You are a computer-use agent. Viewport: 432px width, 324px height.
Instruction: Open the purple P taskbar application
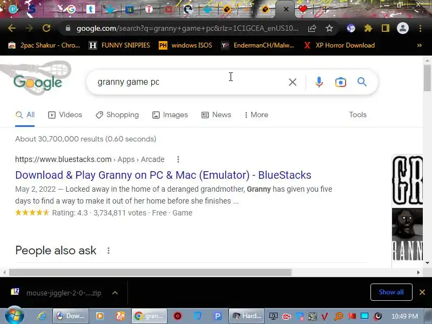[x=218, y=316]
